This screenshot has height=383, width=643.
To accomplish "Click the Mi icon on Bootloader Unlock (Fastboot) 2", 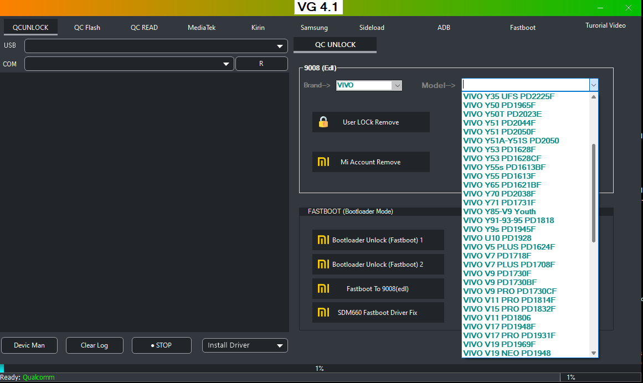I will [325, 264].
